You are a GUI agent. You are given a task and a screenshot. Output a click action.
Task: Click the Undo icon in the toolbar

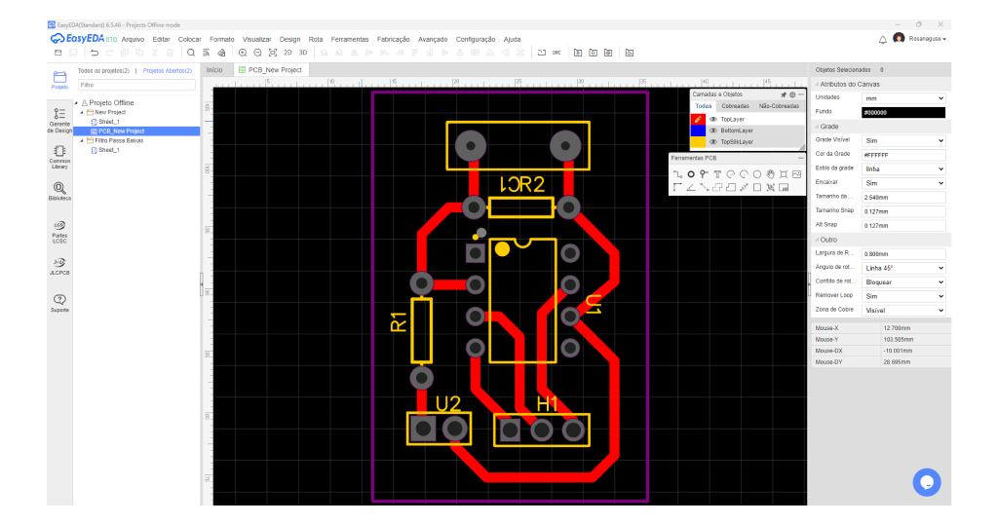95,53
